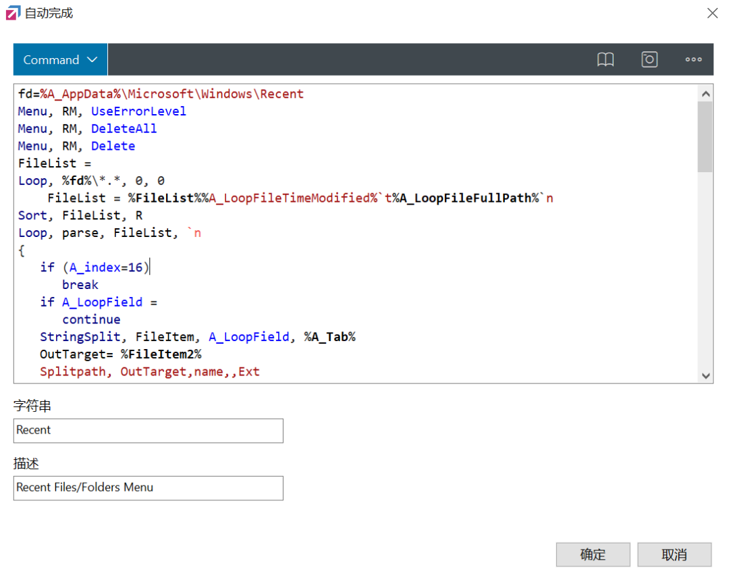
Task: Click the 'if A_LoopField =' line
Action: coord(99,302)
